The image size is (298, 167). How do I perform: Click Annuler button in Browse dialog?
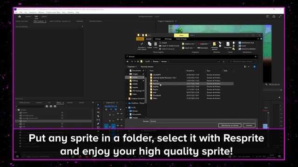pos(249,125)
